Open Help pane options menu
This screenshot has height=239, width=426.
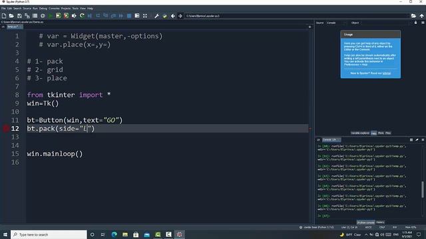tap(423, 23)
